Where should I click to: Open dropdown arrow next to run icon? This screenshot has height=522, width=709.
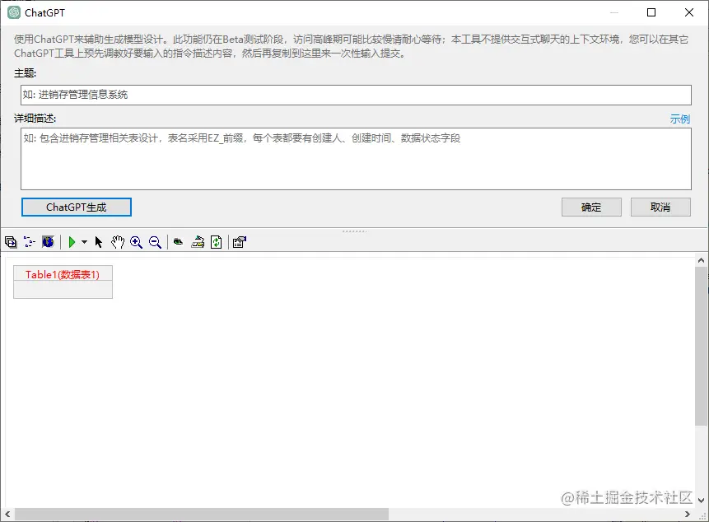tap(84, 242)
